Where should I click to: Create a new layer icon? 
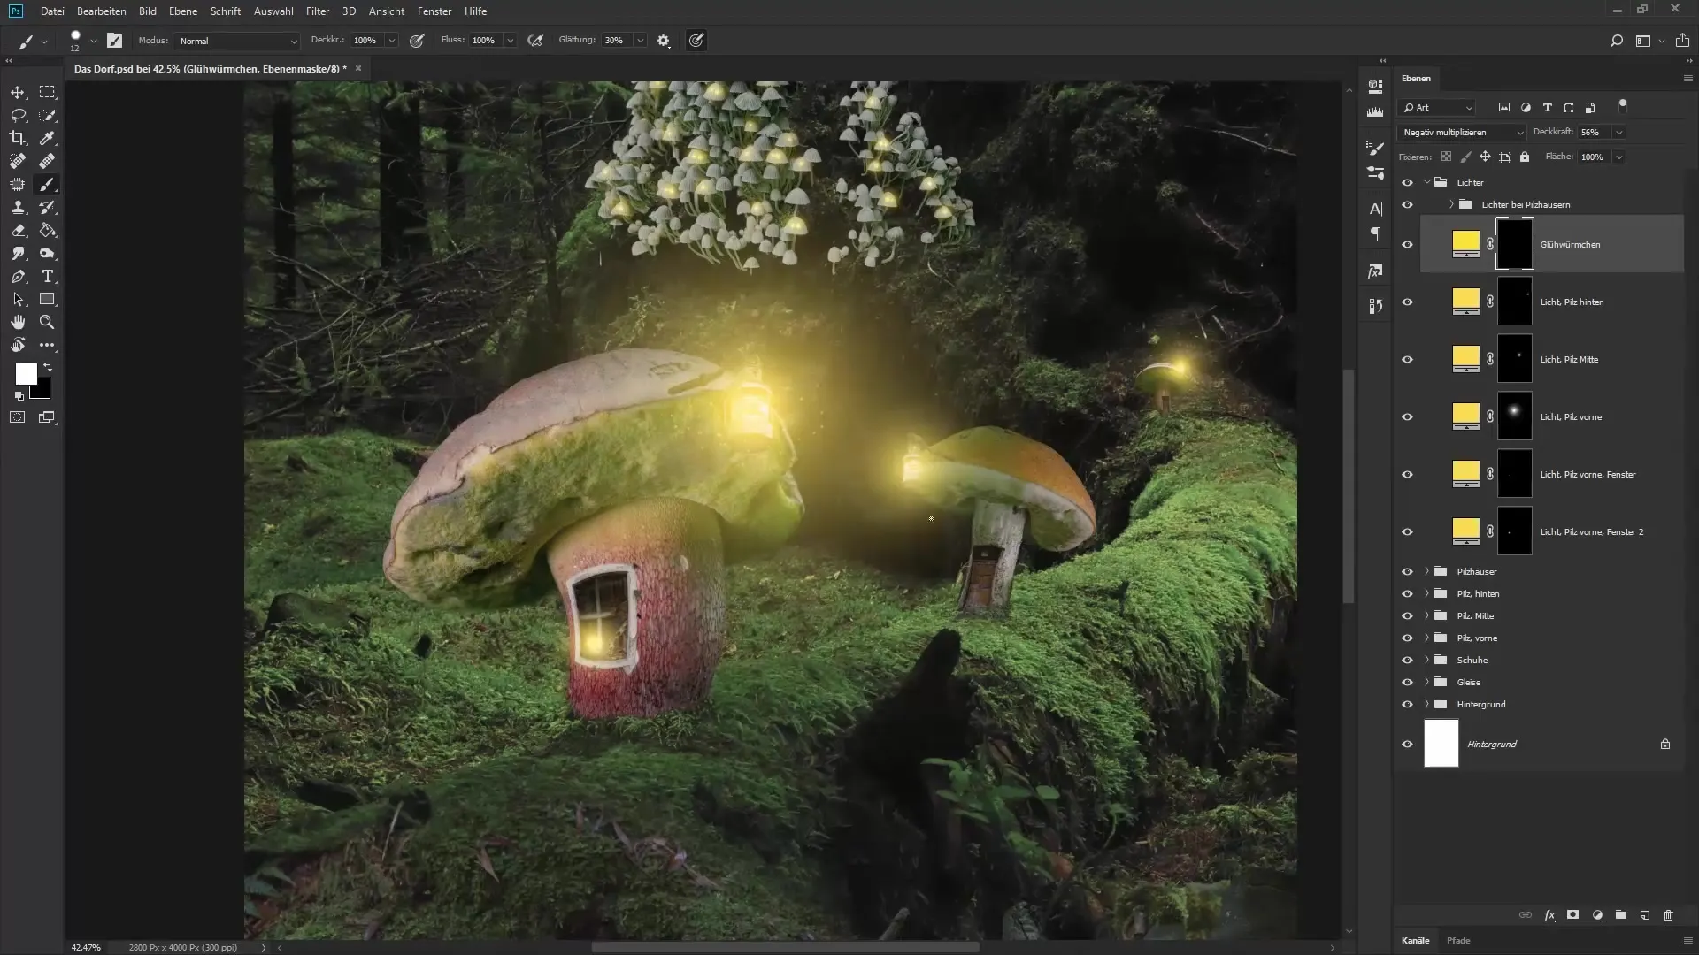(1644, 915)
